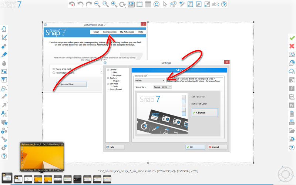Click Help button in Settings dialog
Screen dimensions: 296x185
[115, 147]
